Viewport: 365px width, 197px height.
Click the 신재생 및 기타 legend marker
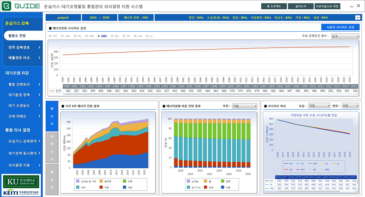click(77, 181)
